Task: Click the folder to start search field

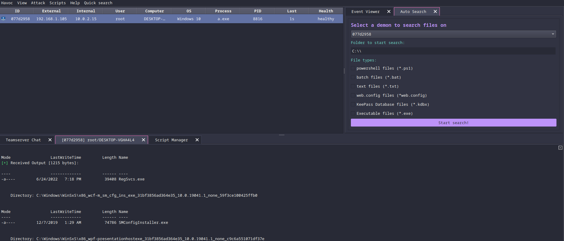Action: (x=453, y=51)
